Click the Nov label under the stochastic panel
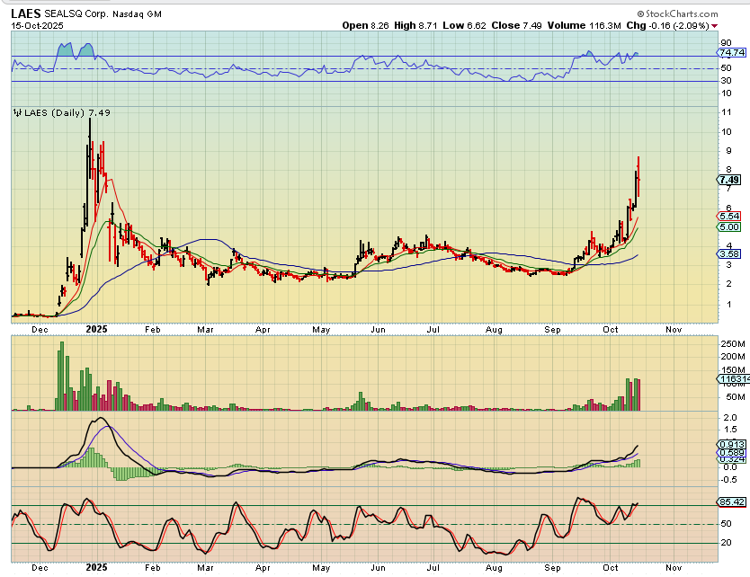The image size is (750, 577). [674, 567]
